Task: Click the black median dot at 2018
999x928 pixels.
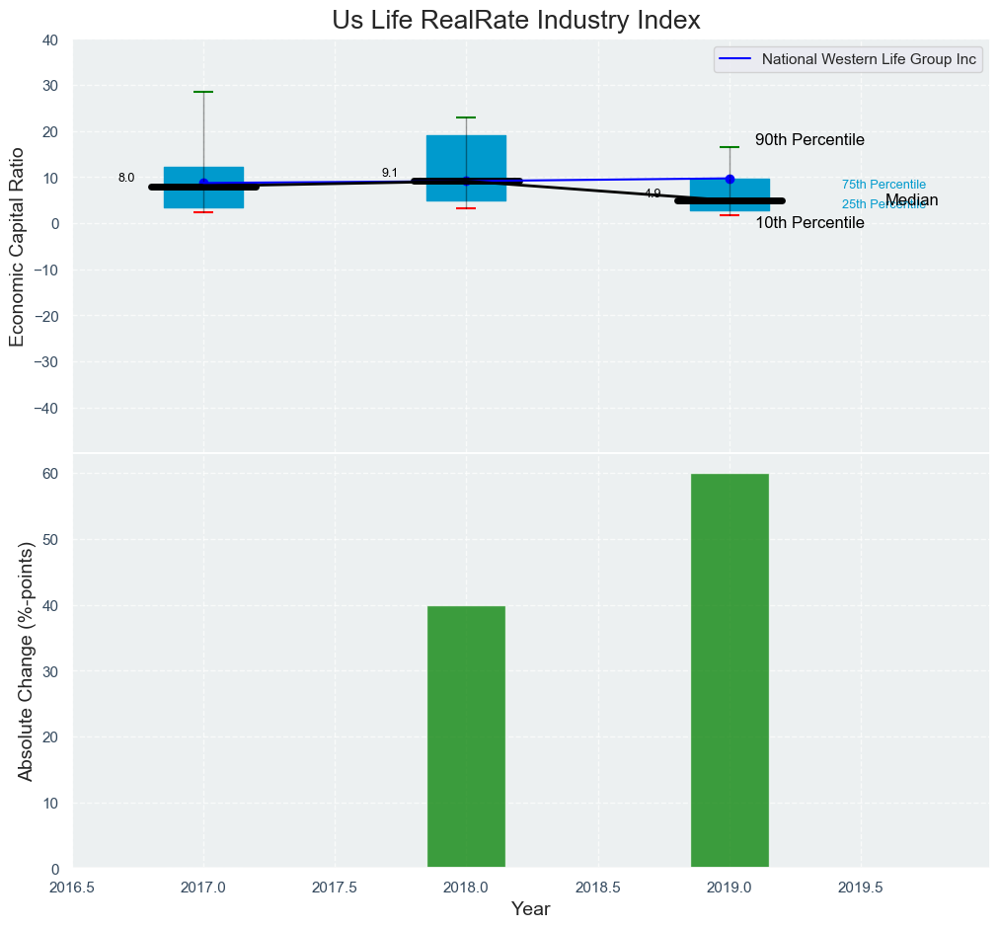Action: click(x=466, y=181)
